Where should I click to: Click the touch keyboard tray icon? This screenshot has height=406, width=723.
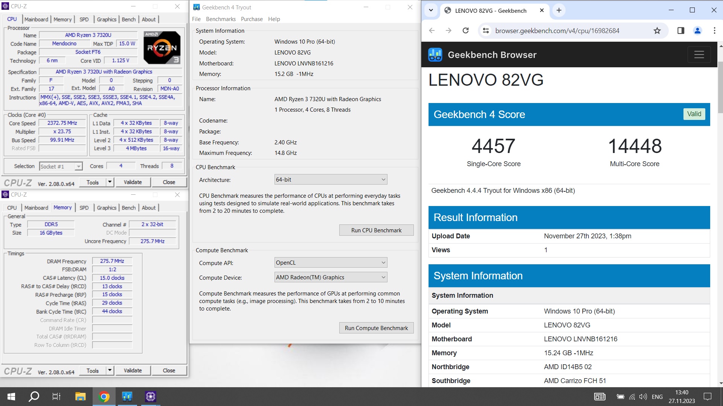point(600,397)
